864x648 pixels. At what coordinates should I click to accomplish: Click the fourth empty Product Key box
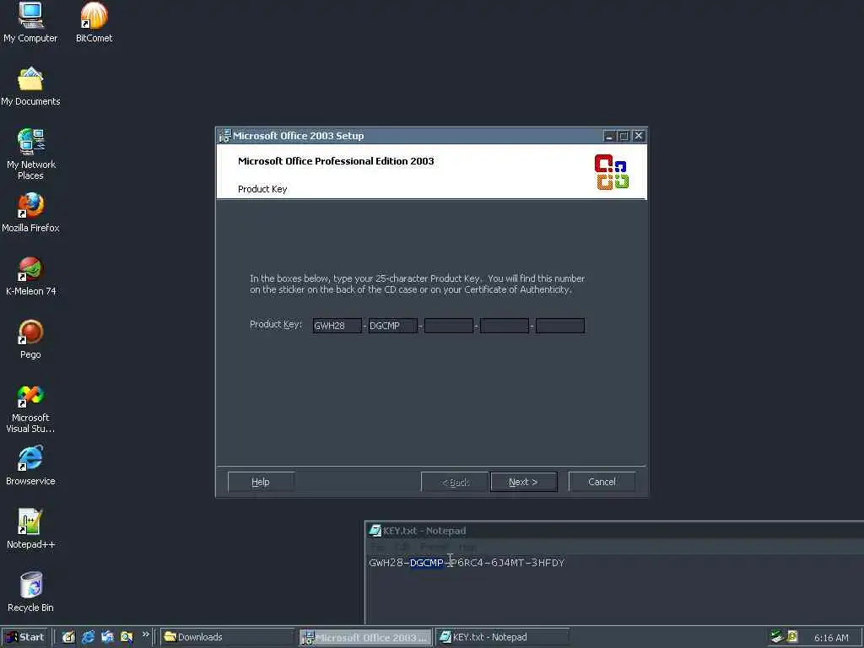point(505,326)
